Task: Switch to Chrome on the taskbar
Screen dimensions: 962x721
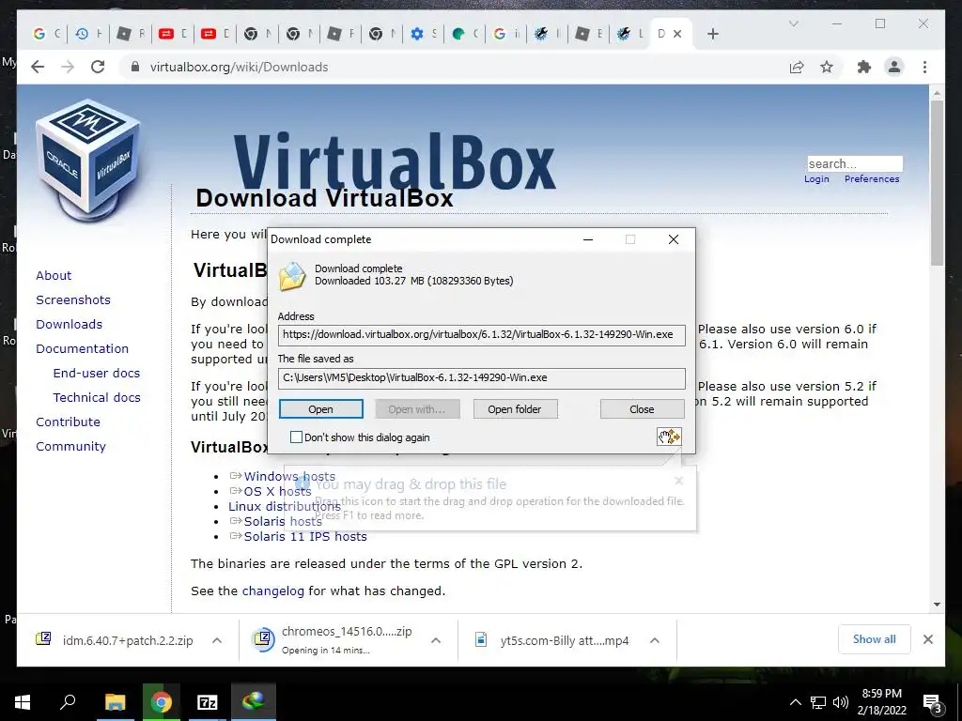Action: [161, 702]
